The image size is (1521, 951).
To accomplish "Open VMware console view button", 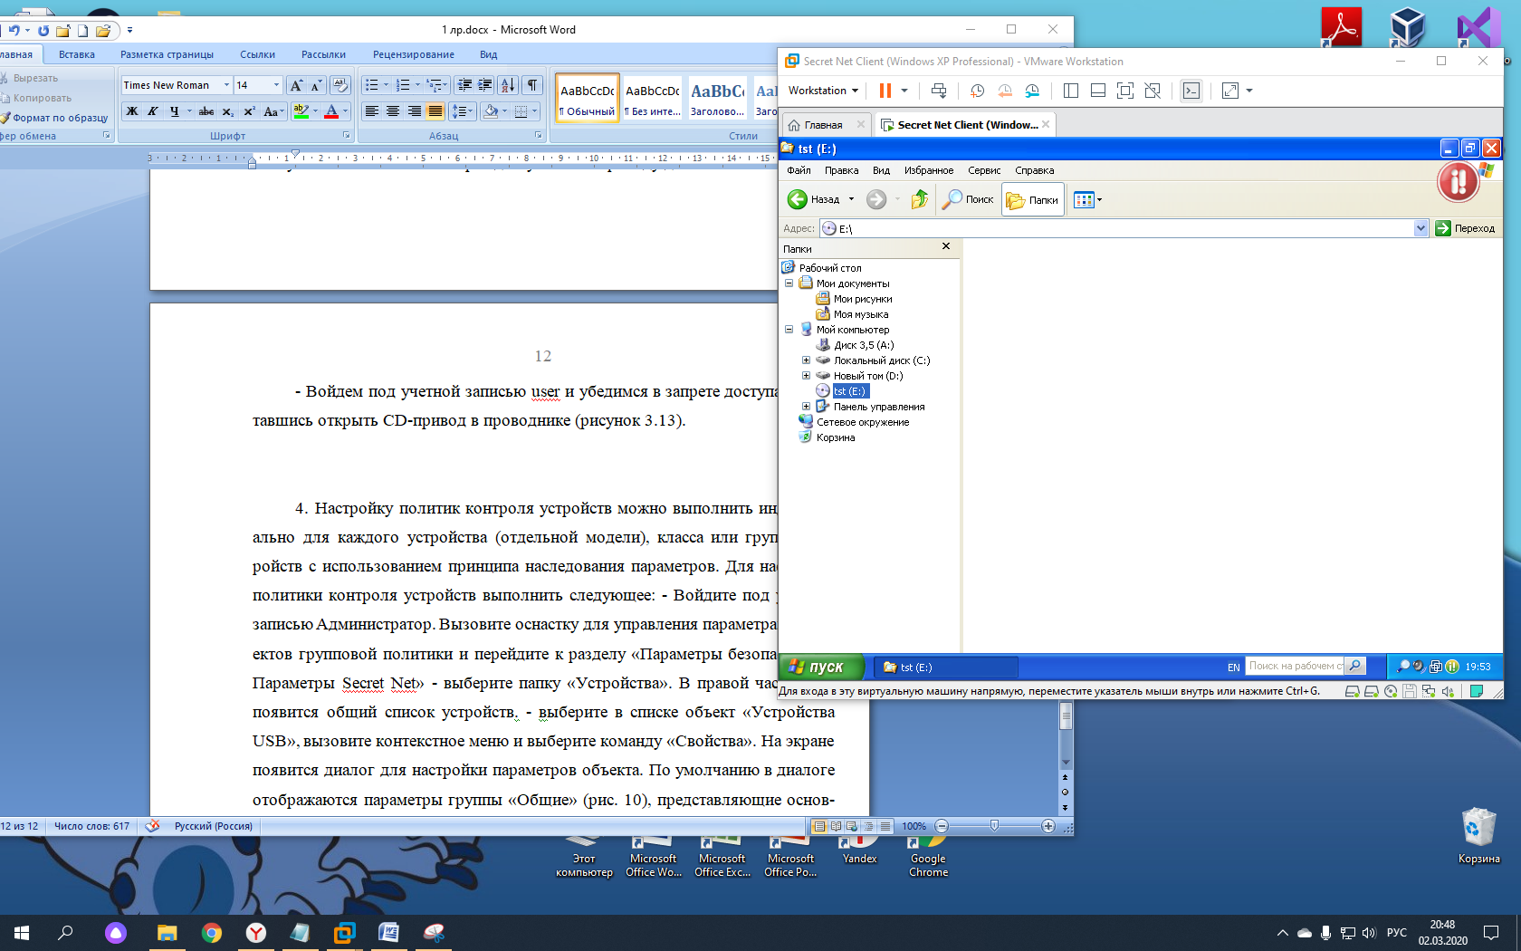I will 1191,91.
